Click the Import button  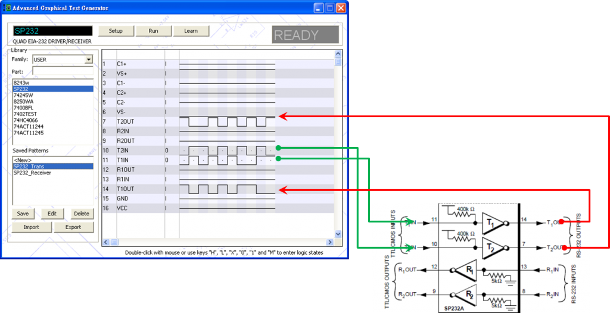pyautogui.click(x=32, y=227)
